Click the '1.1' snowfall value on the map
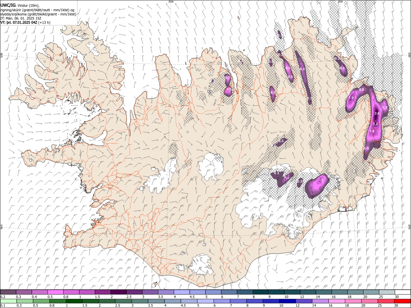The image size is (411, 308). [320, 180]
